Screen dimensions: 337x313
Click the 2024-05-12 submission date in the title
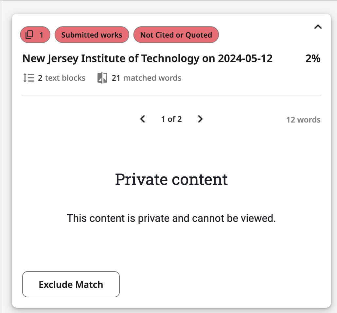245,59
